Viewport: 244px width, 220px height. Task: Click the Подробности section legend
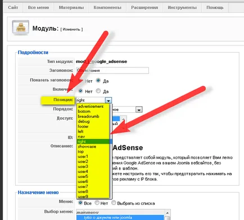click(x=33, y=52)
